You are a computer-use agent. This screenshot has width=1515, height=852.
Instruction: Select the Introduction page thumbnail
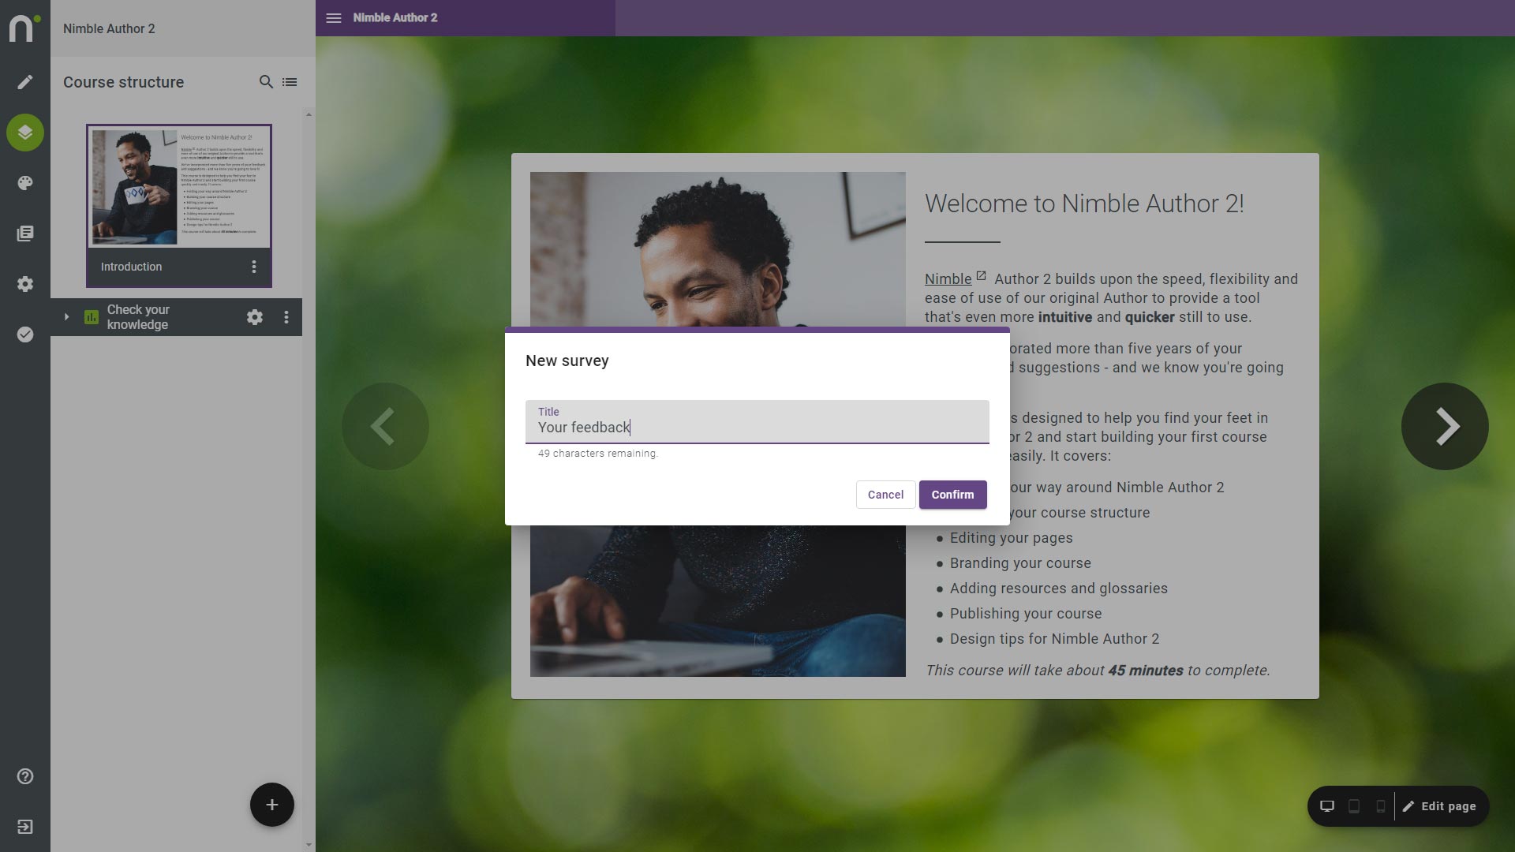pyautogui.click(x=179, y=187)
